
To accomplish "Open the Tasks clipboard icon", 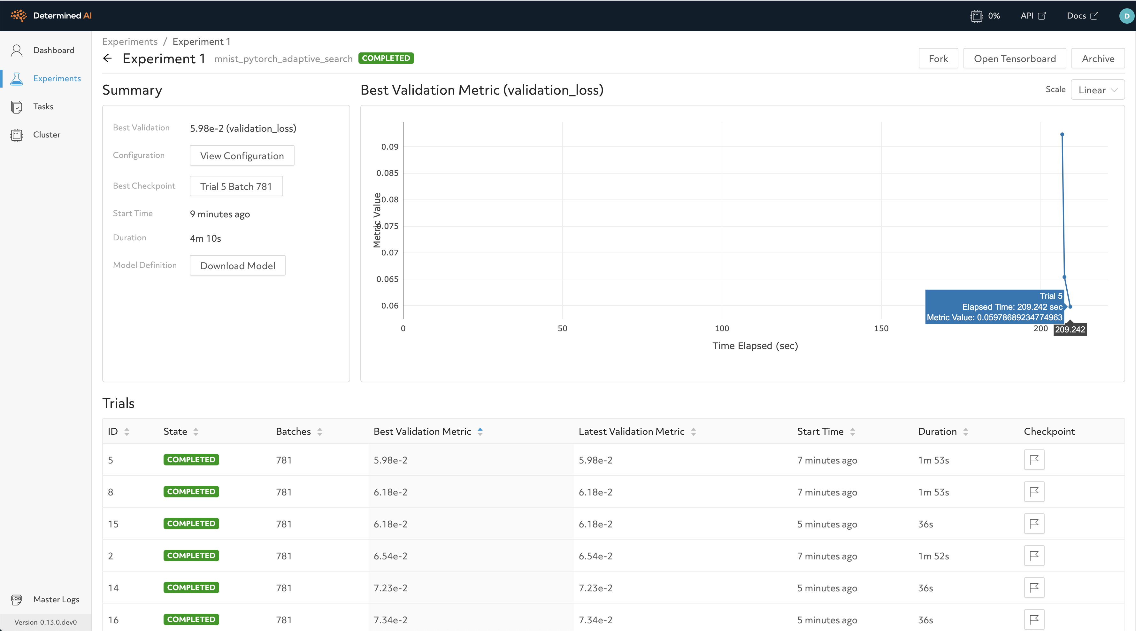I will pyautogui.click(x=17, y=107).
